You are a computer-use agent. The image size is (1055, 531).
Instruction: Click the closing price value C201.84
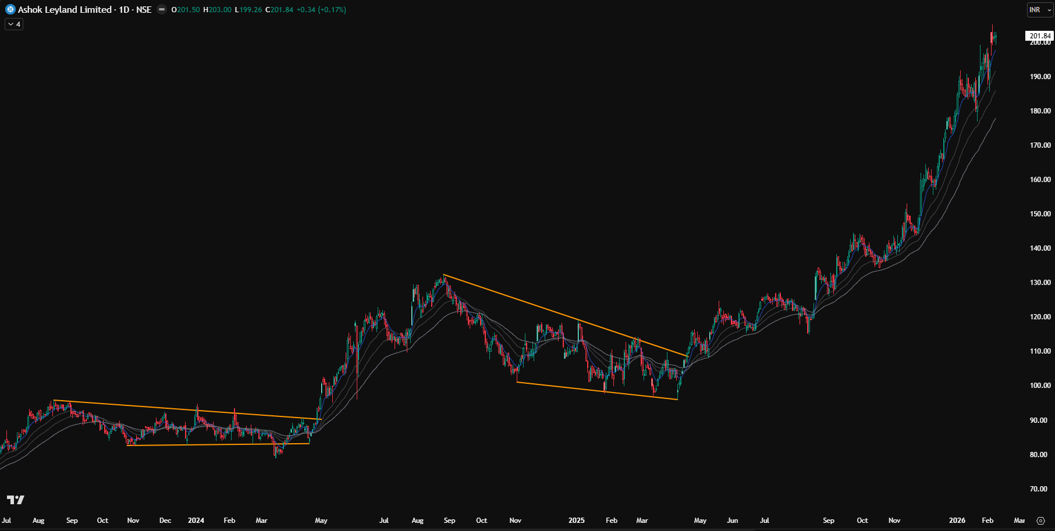(x=279, y=10)
